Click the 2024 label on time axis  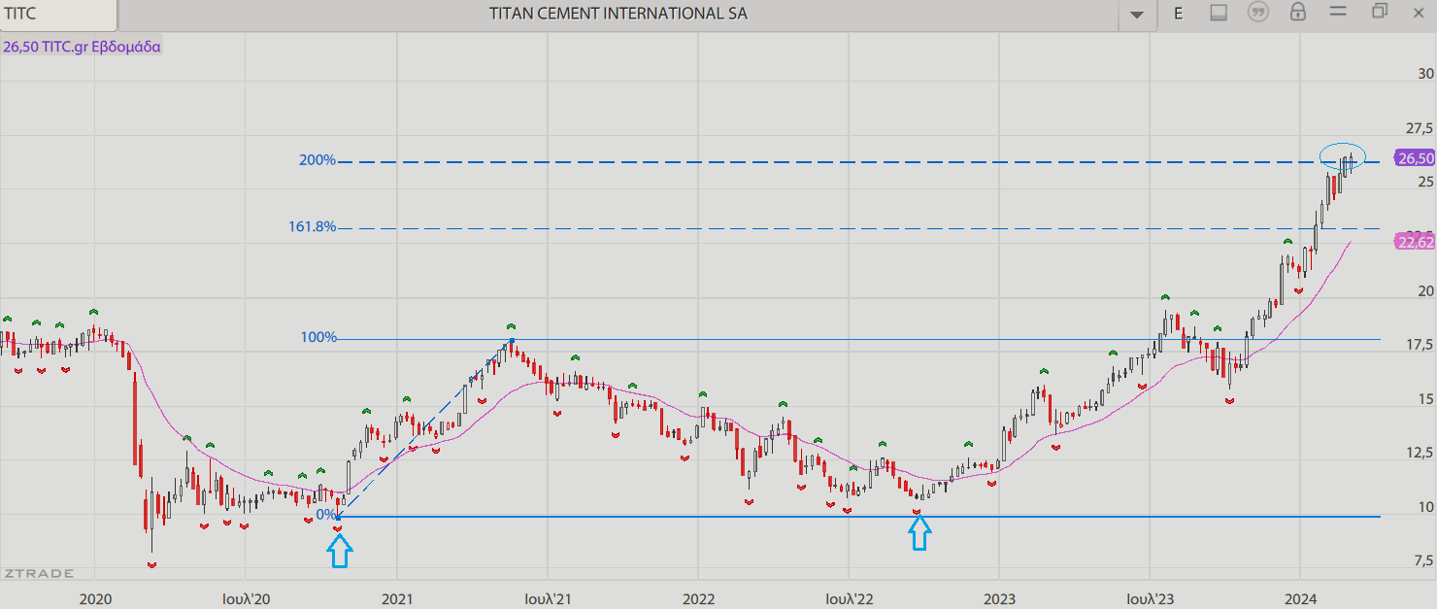(x=1301, y=600)
